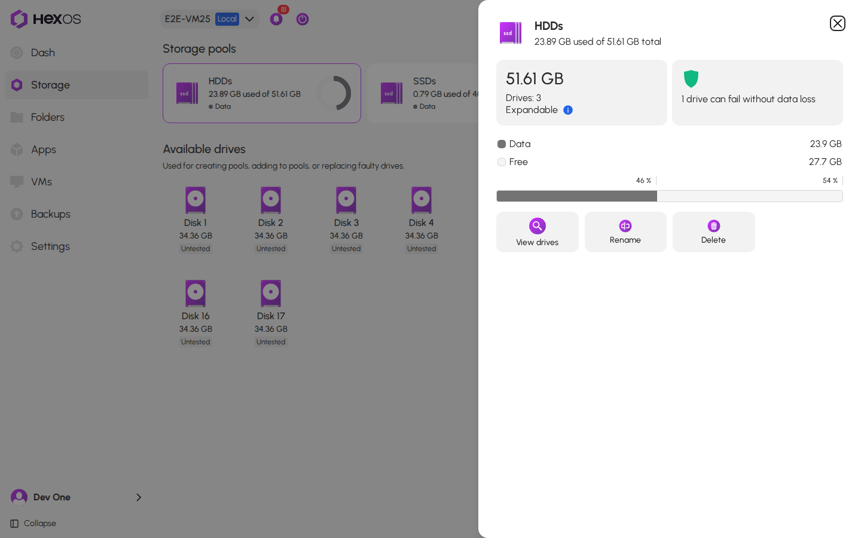
Task: Click the View drives button
Action: click(538, 232)
